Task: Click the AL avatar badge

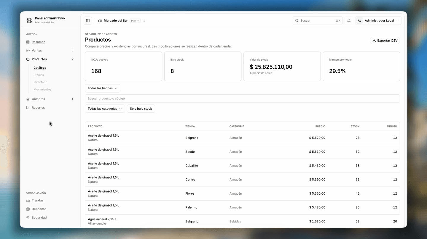Action: point(359,21)
